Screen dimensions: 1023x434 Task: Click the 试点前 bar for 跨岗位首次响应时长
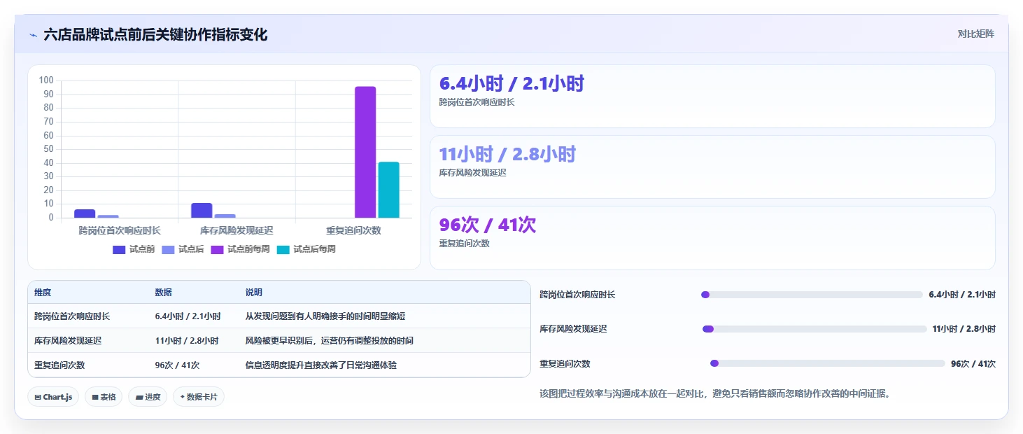point(85,213)
